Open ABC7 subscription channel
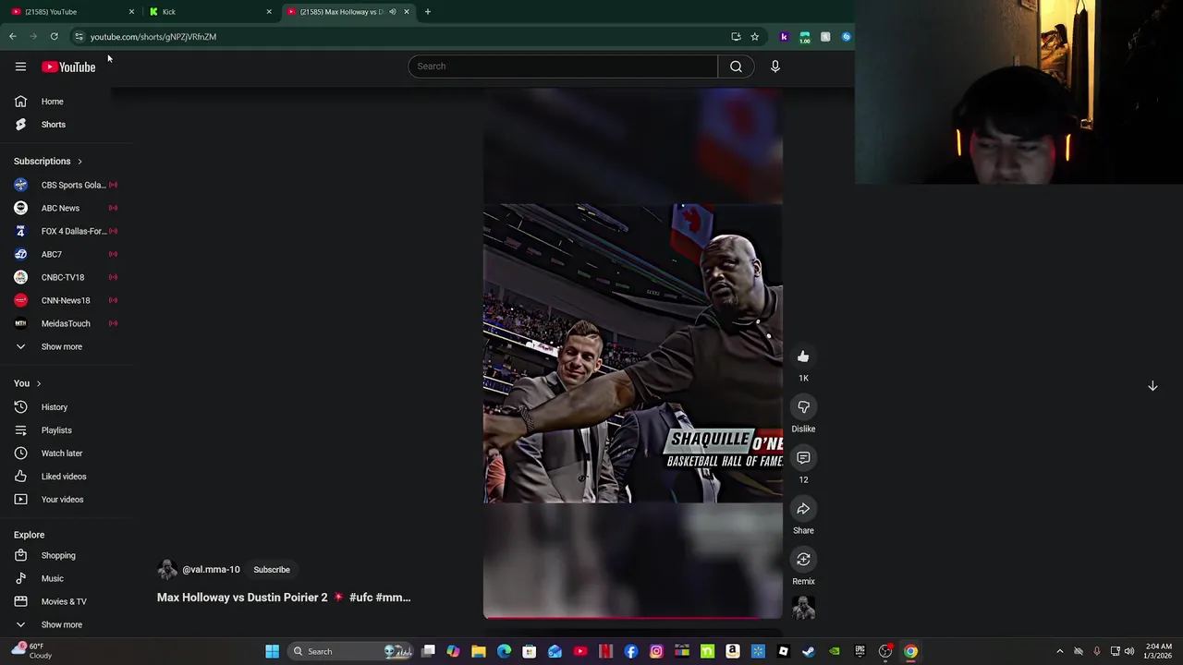1183x665 pixels. tap(65, 254)
